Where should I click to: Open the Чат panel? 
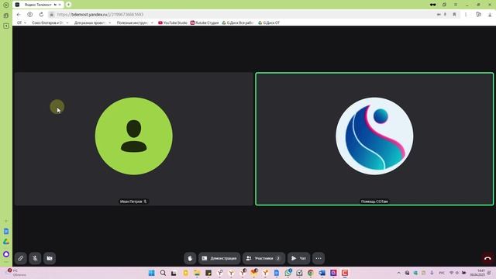298,258
